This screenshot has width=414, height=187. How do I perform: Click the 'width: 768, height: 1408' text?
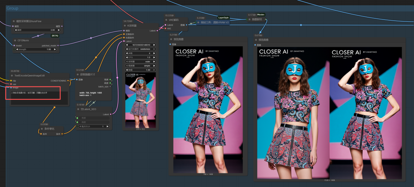91,93
